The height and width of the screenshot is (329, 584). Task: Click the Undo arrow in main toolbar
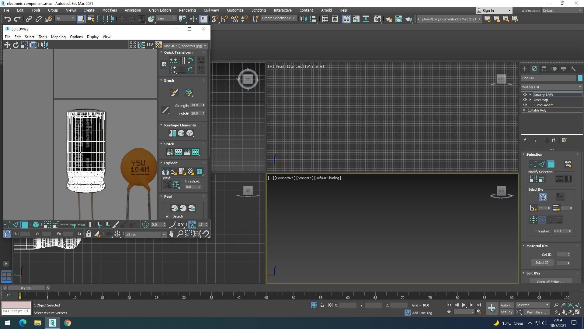tap(7, 19)
